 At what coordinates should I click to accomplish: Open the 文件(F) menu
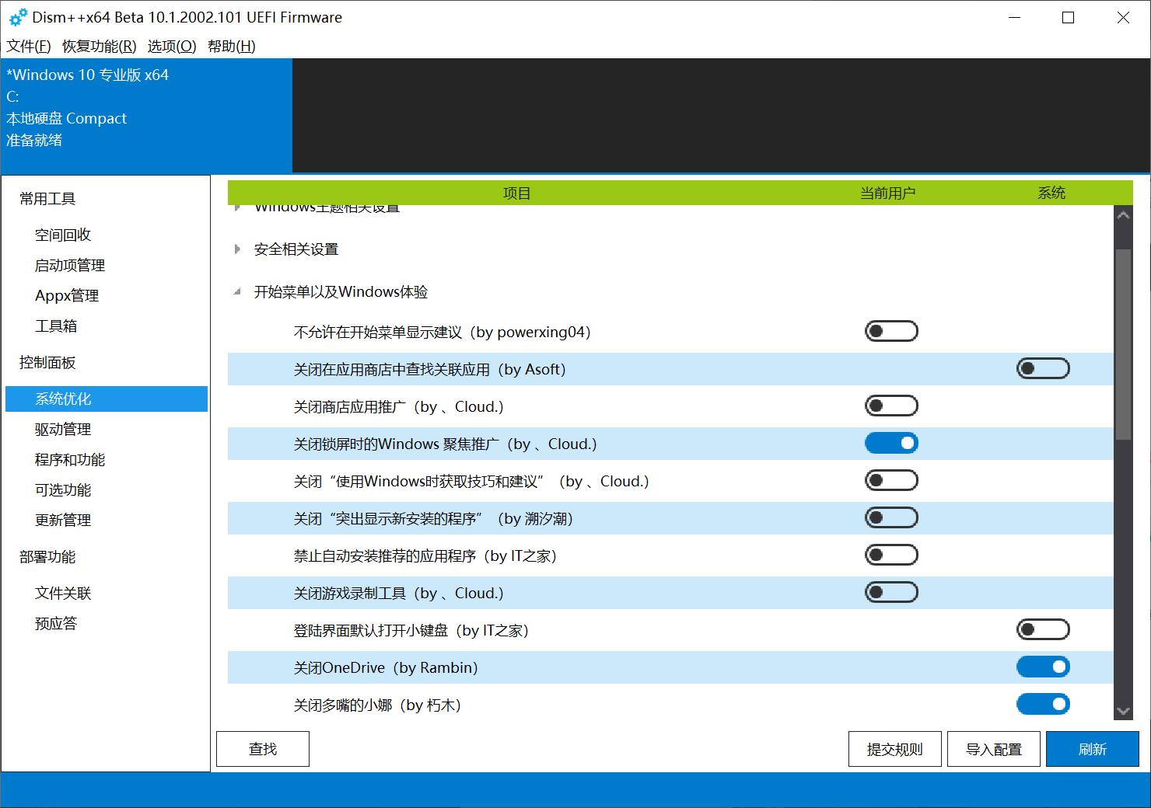(x=28, y=46)
